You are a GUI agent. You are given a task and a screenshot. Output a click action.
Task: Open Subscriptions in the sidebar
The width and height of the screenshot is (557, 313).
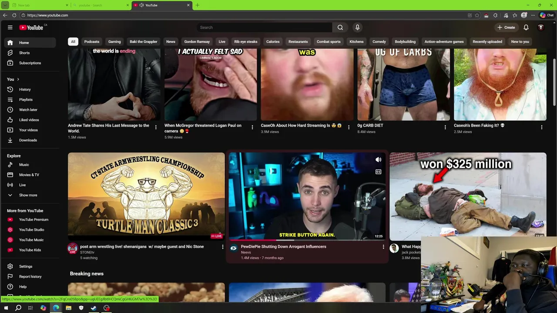click(30, 63)
